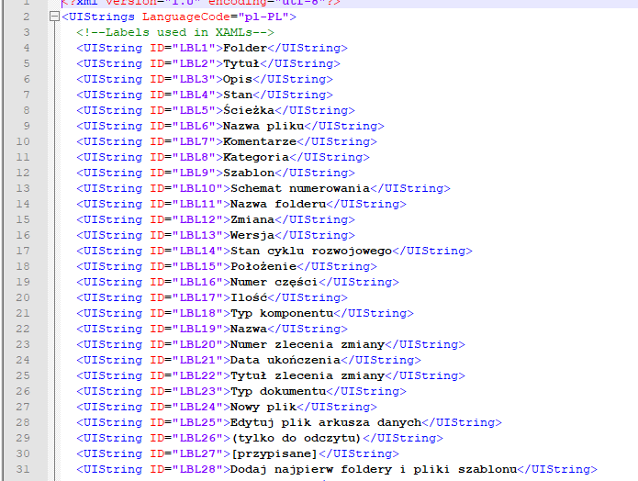
Task: Place cursor on the "Folder" string text
Action: click(x=244, y=48)
